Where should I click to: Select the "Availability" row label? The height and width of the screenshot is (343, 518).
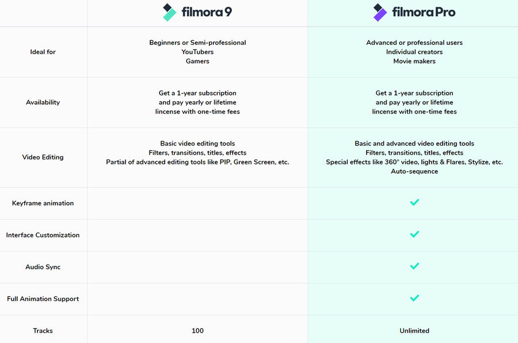[43, 102]
